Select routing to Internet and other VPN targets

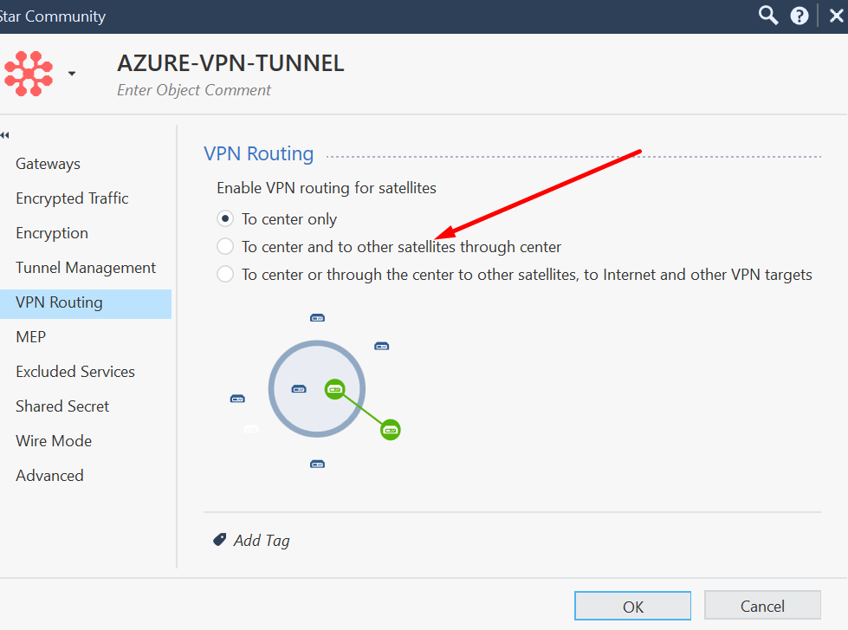pos(225,274)
